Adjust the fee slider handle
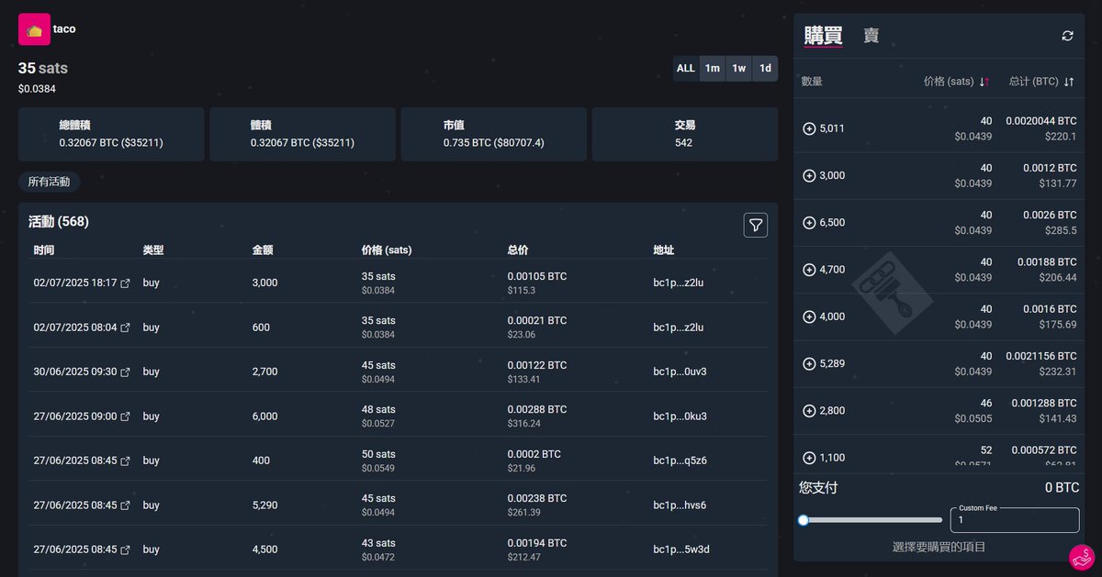This screenshot has height=577, width=1102. click(x=804, y=520)
